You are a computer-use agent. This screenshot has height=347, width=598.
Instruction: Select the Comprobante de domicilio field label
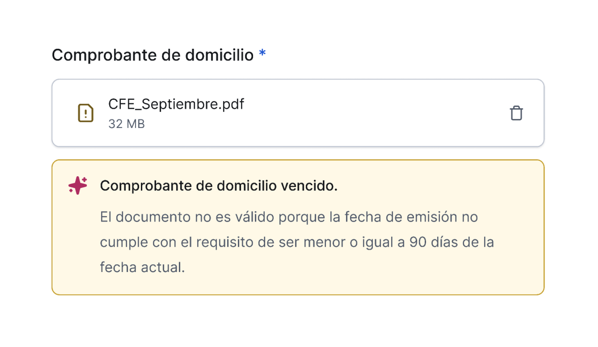[x=153, y=55]
